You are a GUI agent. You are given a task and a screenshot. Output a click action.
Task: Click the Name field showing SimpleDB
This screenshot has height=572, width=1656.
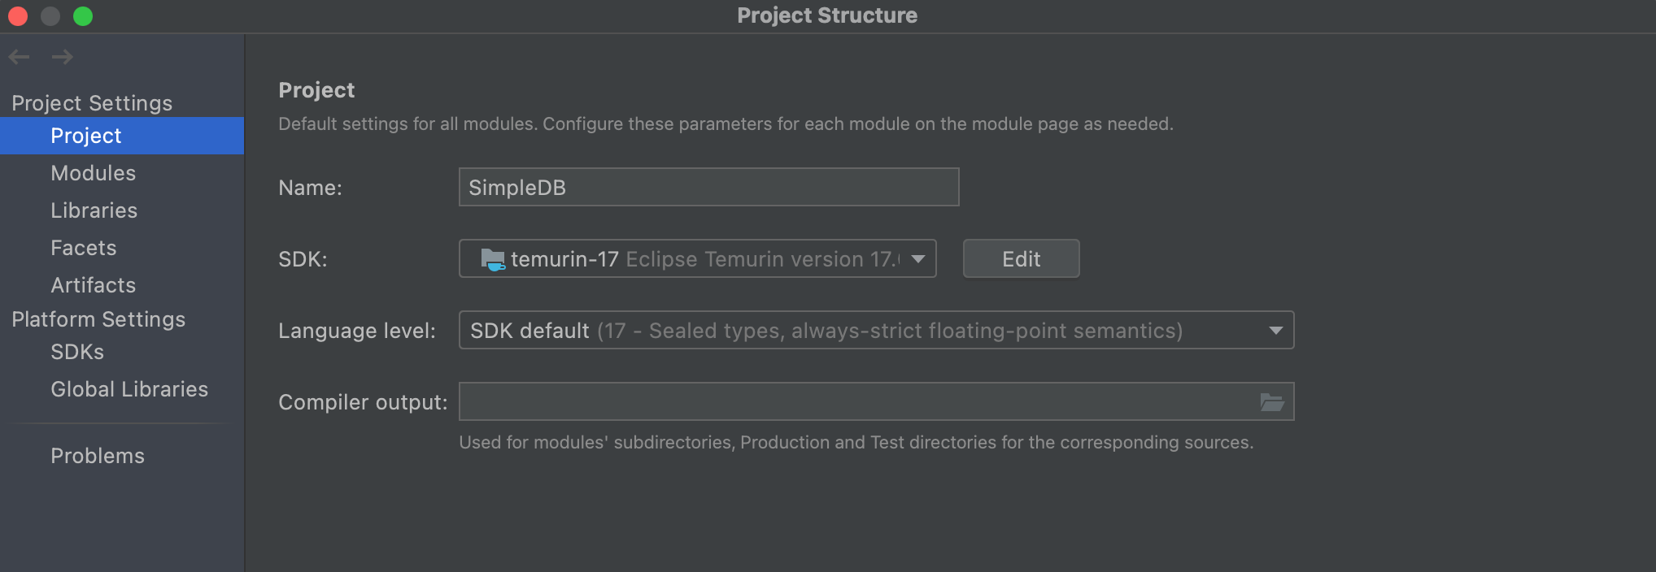(708, 187)
